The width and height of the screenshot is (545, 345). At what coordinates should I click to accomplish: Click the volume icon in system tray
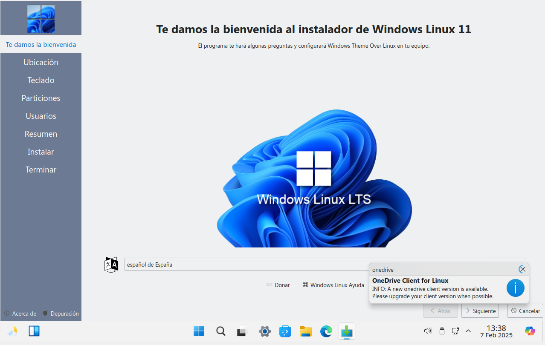[x=428, y=331]
